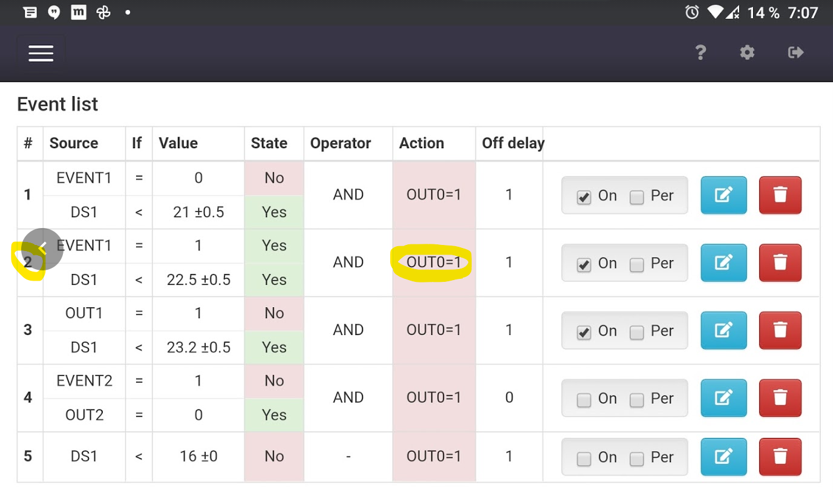This screenshot has height=499, width=833.
Task: Uncheck the On checkbox for event 1
Action: (584, 197)
